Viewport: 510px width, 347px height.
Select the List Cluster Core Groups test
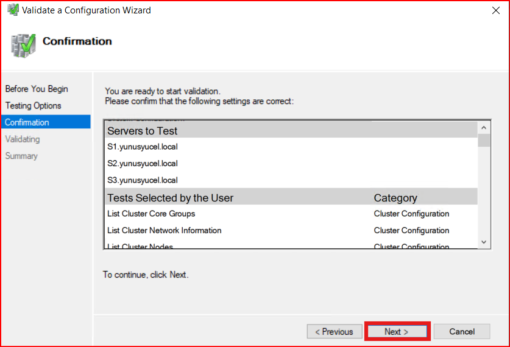click(151, 214)
